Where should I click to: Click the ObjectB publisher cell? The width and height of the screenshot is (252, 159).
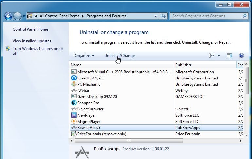pos(182,109)
